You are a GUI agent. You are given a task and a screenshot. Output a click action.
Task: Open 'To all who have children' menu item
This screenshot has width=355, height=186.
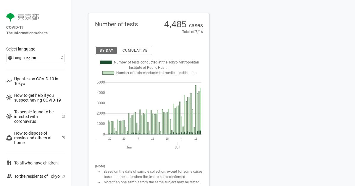[x=36, y=163]
